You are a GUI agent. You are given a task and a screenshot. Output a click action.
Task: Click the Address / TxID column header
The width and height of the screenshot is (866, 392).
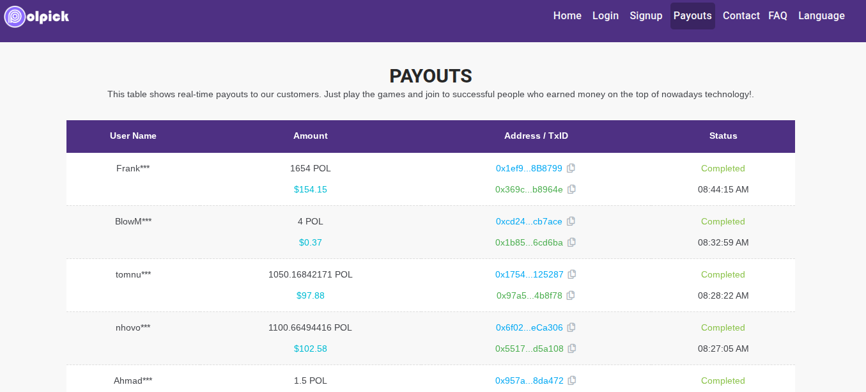536,136
